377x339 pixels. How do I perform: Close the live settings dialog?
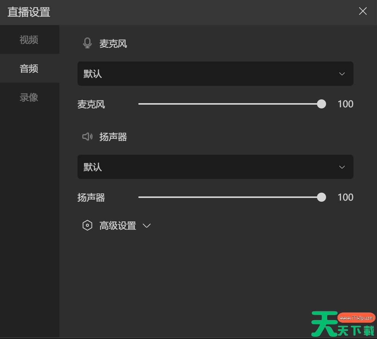coord(363,11)
